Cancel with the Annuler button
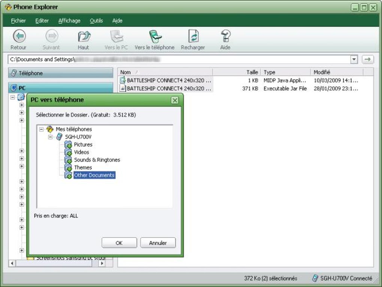The width and height of the screenshot is (382, 287). 158,243
